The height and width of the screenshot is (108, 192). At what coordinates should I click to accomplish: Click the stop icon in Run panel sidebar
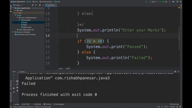coord(14,78)
